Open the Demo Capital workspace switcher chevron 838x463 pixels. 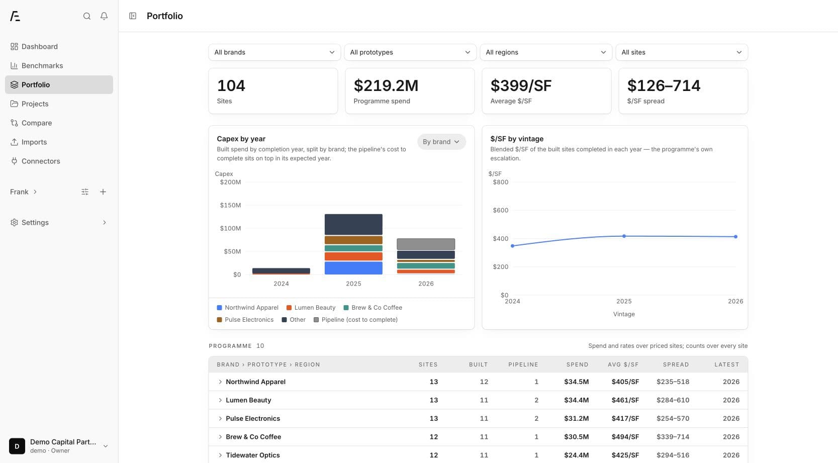click(x=106, y=446)
